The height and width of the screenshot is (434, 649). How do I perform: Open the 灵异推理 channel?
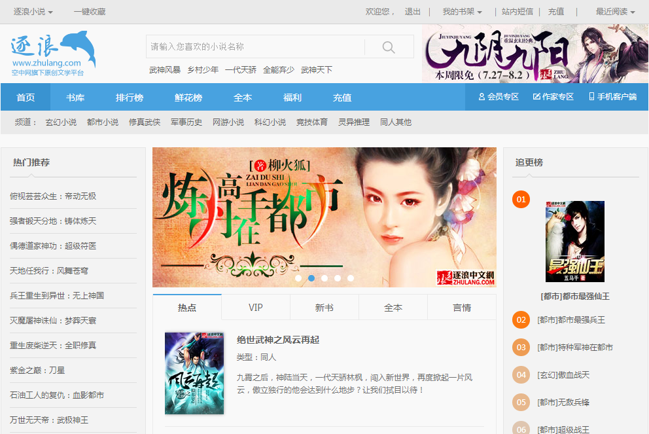coord(354,122)
